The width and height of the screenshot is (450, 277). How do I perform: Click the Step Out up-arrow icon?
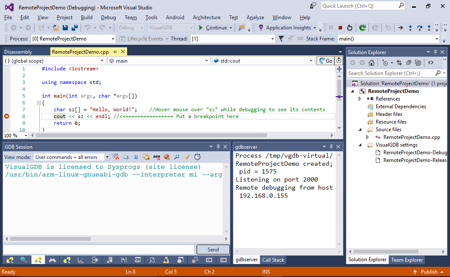tap(429, 28)
